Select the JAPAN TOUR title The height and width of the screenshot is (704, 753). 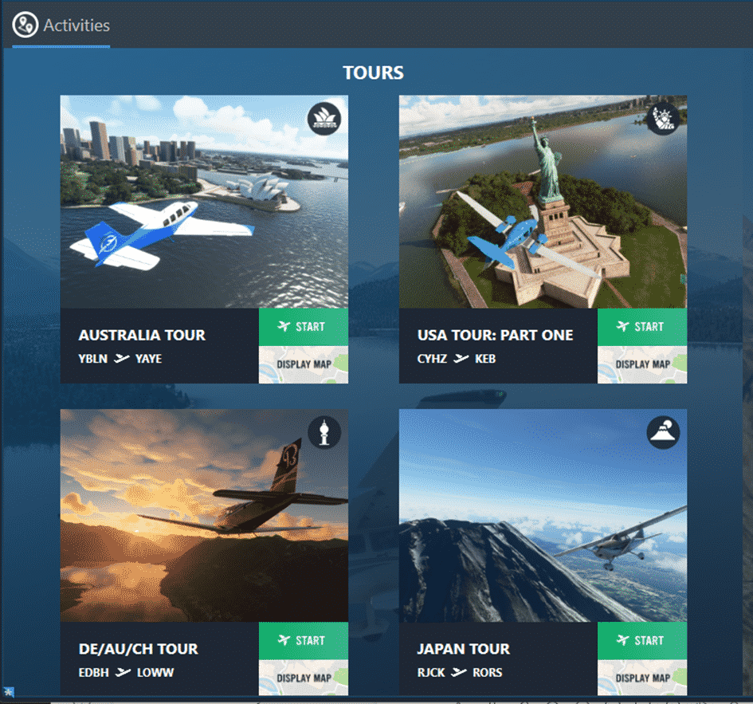464,649
